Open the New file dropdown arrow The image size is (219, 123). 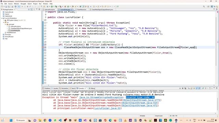4,6
